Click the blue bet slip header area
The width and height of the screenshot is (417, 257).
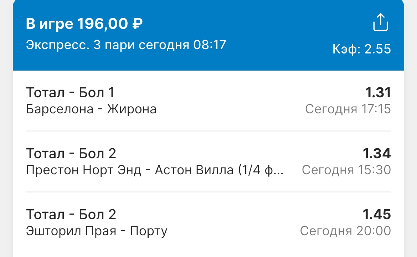pos(208,35)
